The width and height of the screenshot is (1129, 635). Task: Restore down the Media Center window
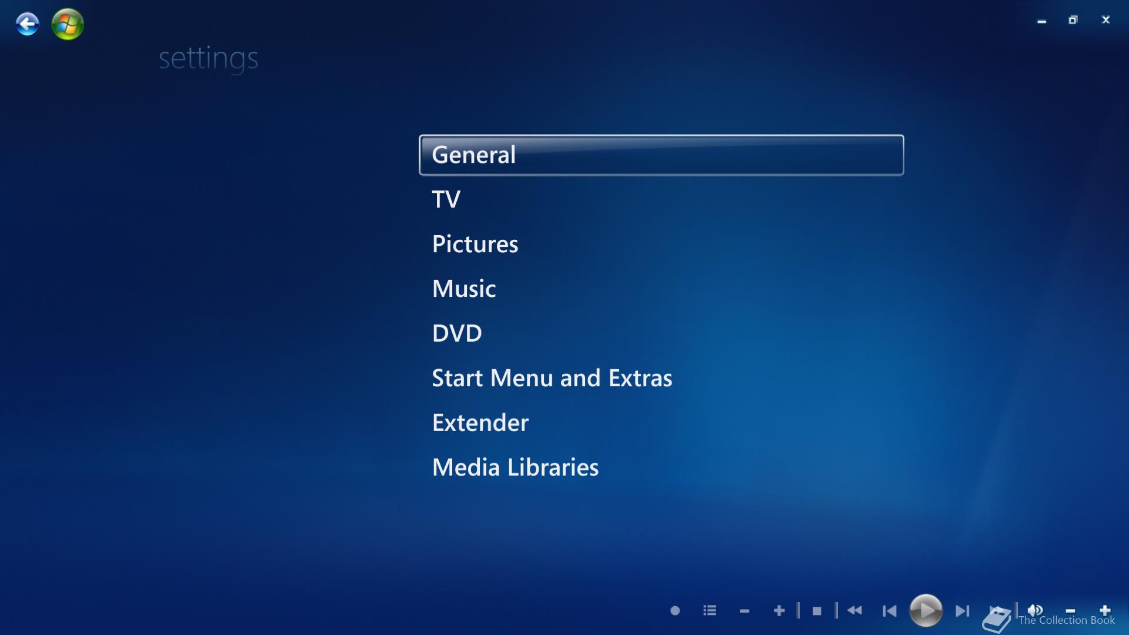coord(1073,20)
